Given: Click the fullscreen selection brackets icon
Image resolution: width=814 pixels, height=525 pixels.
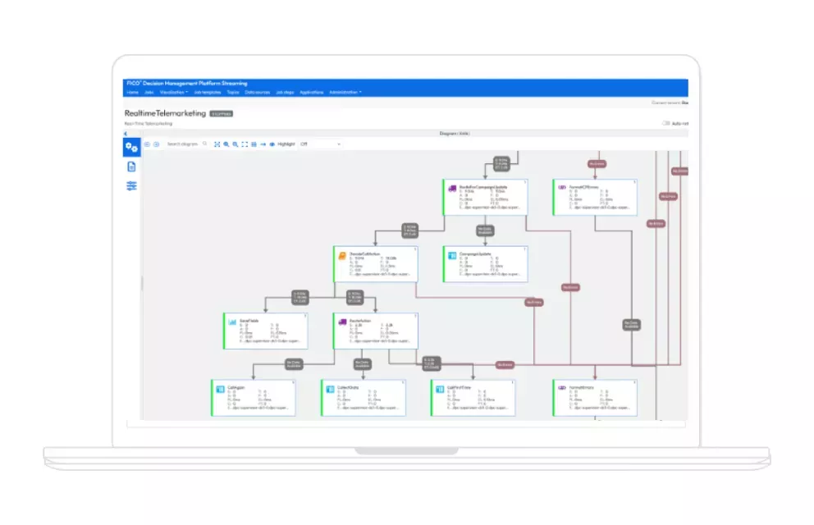Looking at the screenshot, I should 245,144.
